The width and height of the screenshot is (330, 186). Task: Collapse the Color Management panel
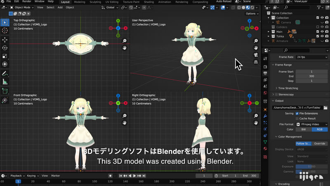point(290,137)
